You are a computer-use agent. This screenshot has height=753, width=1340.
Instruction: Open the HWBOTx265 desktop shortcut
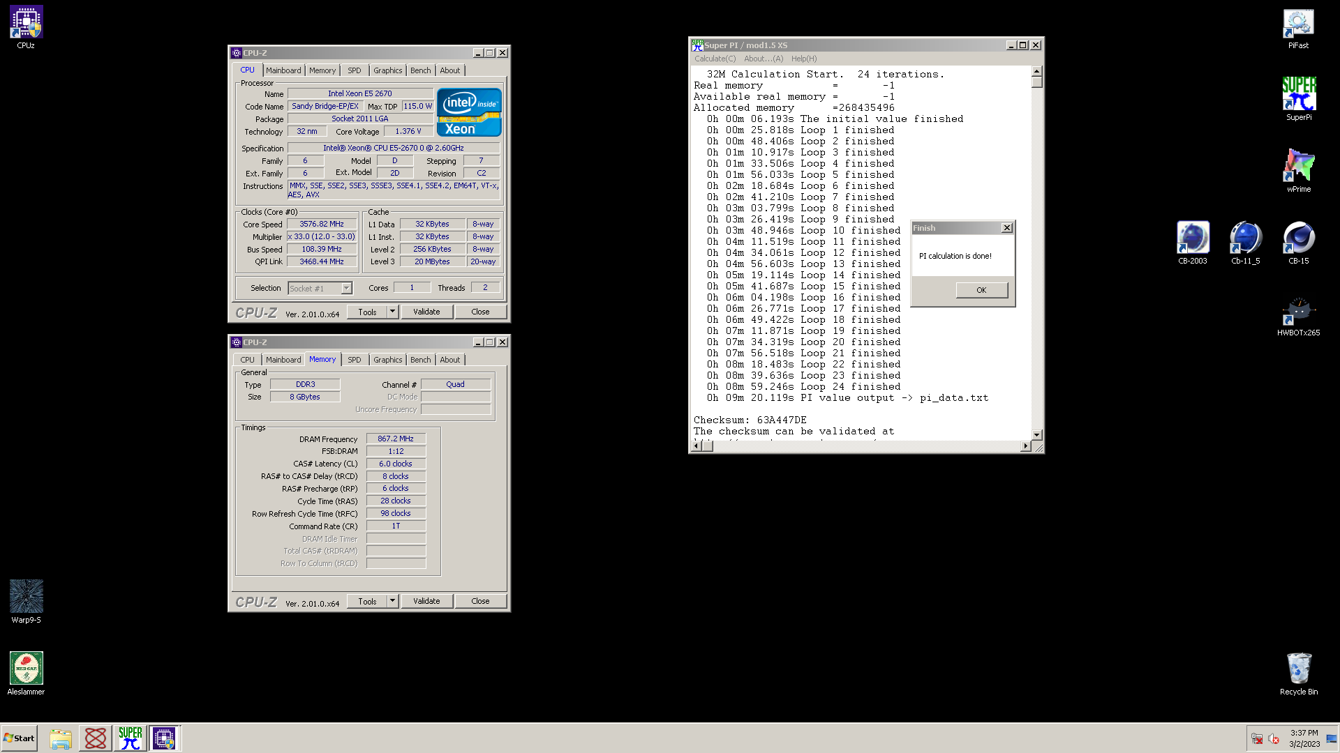click(x=1298, y=317)
